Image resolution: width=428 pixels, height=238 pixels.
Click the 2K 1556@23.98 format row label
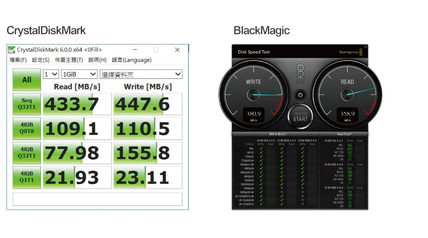(x=245, y=196)
